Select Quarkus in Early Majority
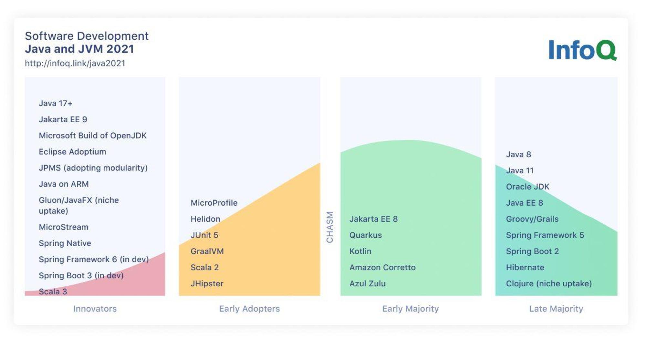The height and width of the screenshot is (338, 646). (366, 235)
